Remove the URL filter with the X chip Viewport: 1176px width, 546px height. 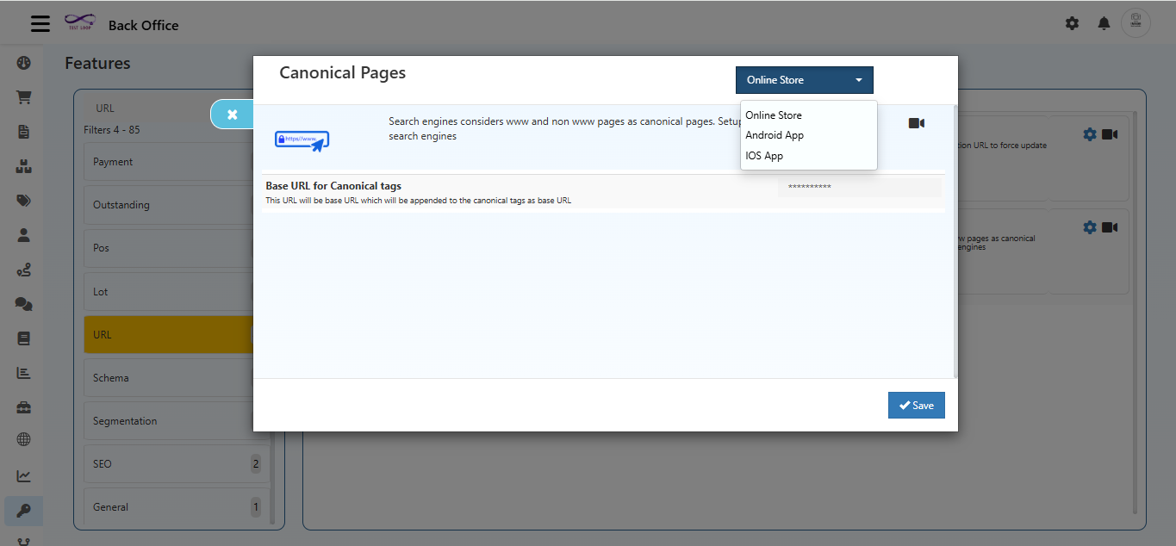[x=231, y=114]
